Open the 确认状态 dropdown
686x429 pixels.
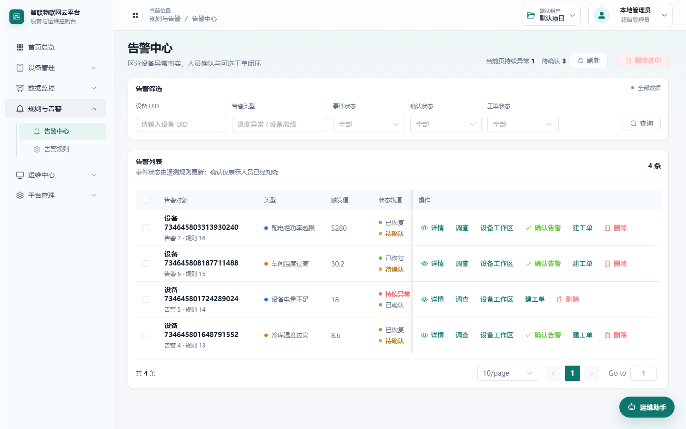(446, 124)
